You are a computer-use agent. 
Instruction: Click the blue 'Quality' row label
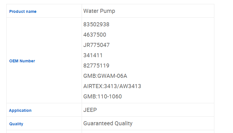click(x=16, y=124)
